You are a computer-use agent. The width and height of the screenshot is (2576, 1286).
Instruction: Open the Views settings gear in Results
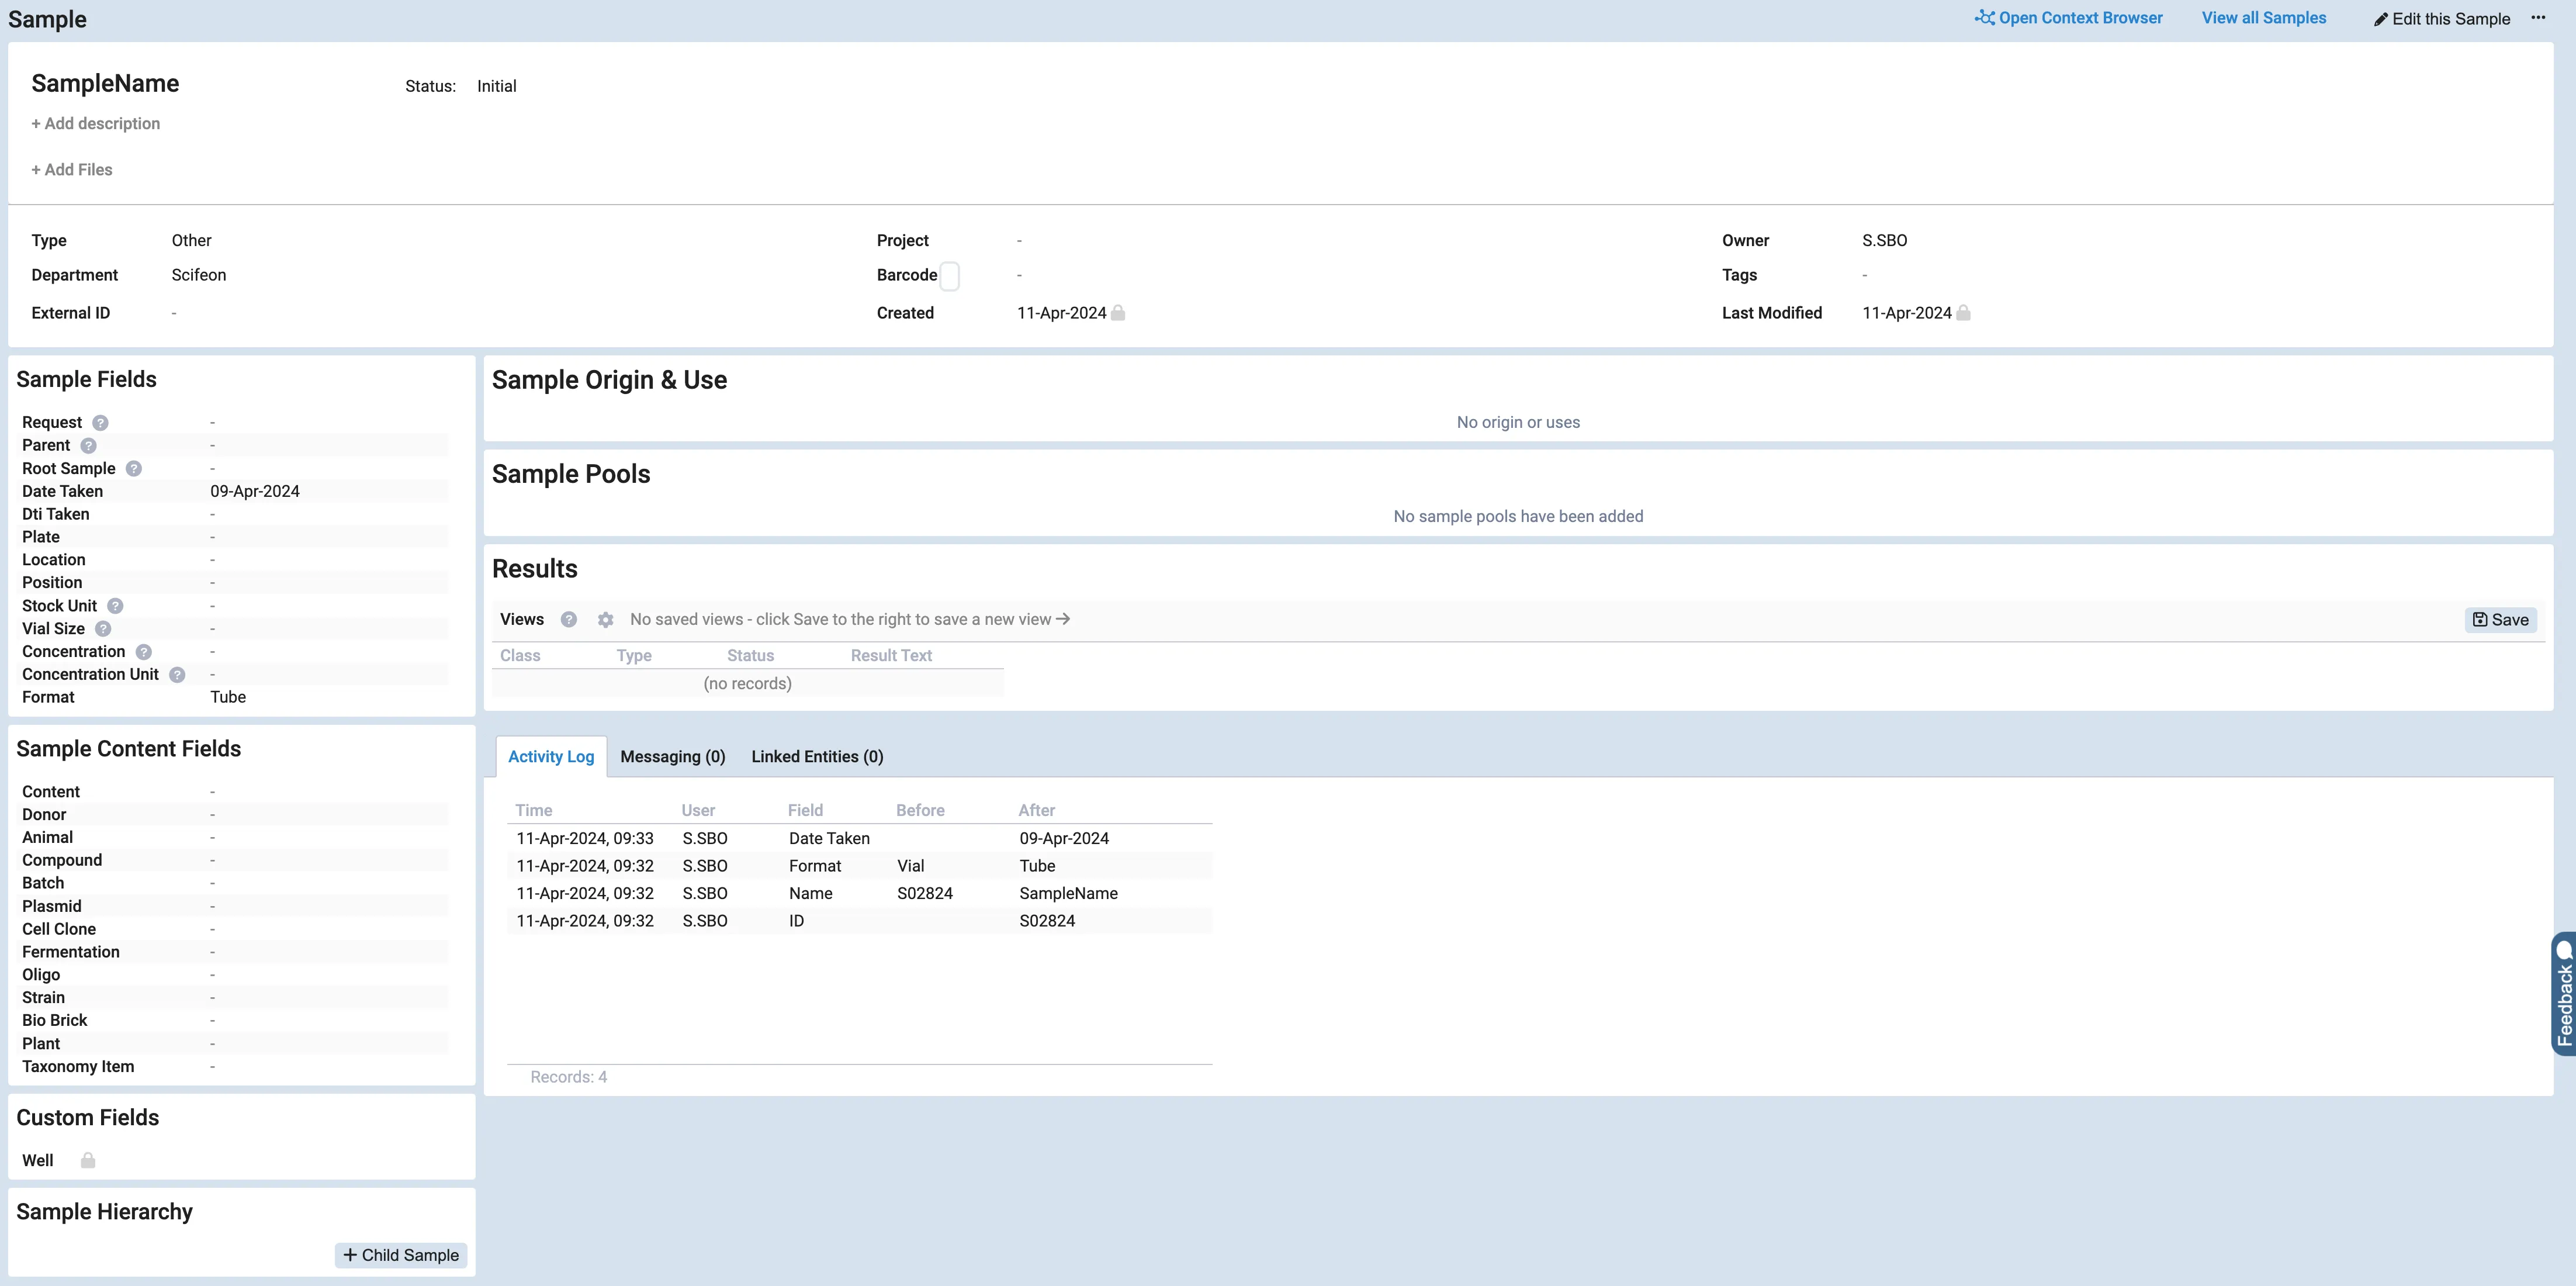pyautogui.click(x=606, y=620)
